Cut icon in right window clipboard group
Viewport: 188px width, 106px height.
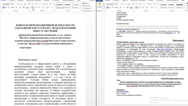pyautogui.click(x=104, y=3)
